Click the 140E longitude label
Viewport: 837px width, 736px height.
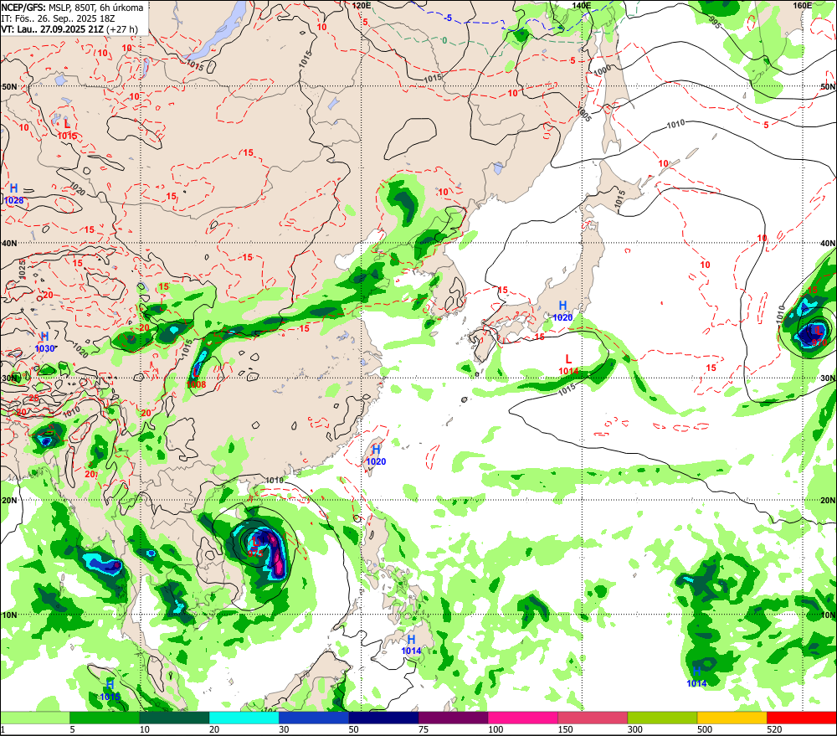[x=582, y=5]
